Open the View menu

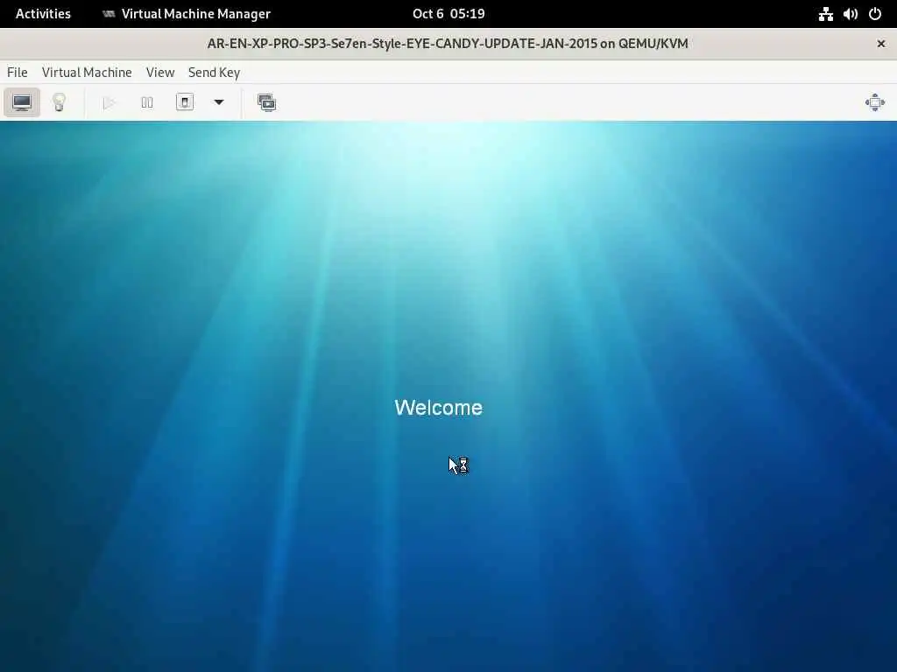(x=160, y=73)
